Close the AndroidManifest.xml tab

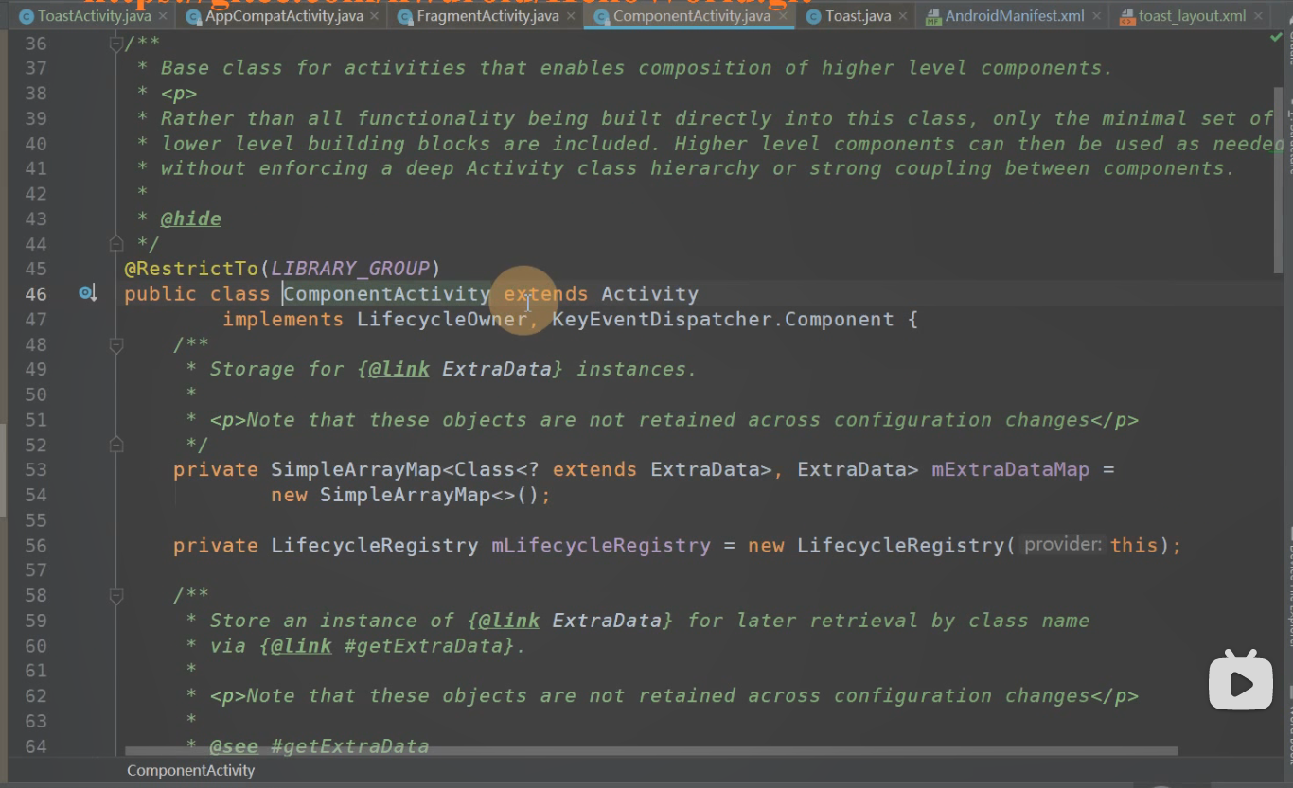(1095, 16)
